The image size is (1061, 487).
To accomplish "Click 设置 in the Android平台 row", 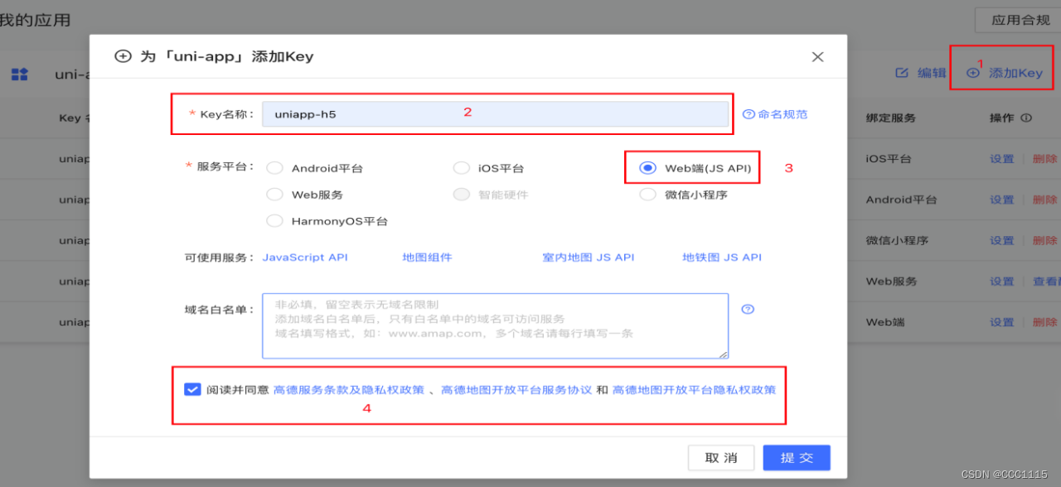I will pyautogui.click(x=1001, y=200).
